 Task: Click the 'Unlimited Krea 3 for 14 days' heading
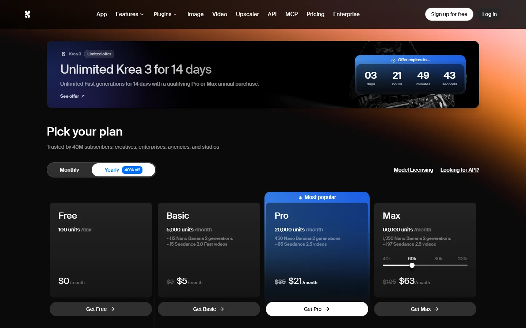click(136, 69)
